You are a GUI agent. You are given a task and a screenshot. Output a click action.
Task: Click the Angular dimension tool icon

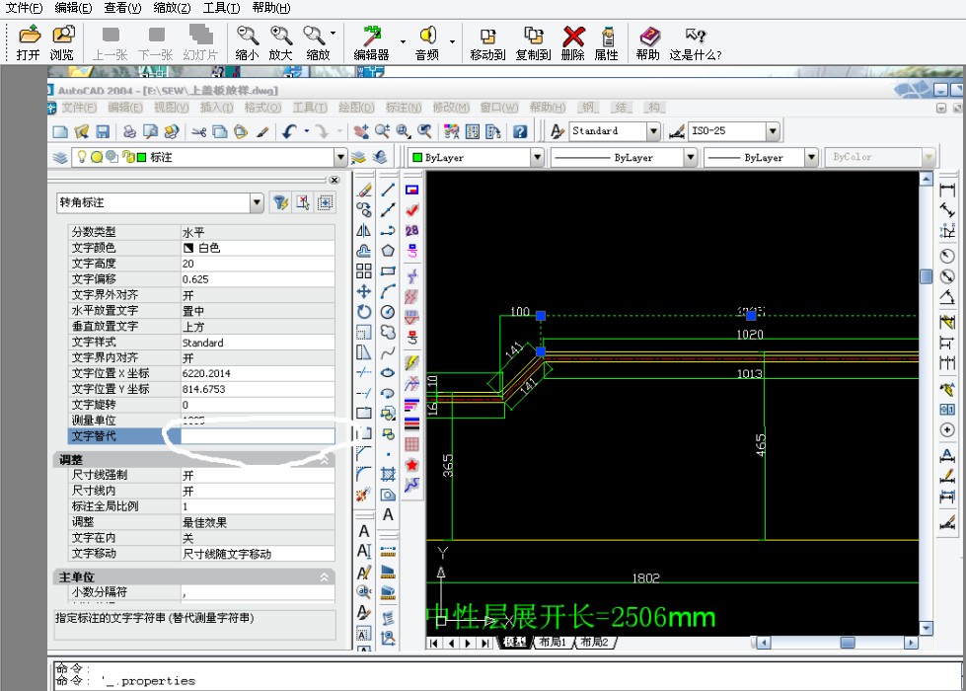pyautogui.click(x=947, y=296)
